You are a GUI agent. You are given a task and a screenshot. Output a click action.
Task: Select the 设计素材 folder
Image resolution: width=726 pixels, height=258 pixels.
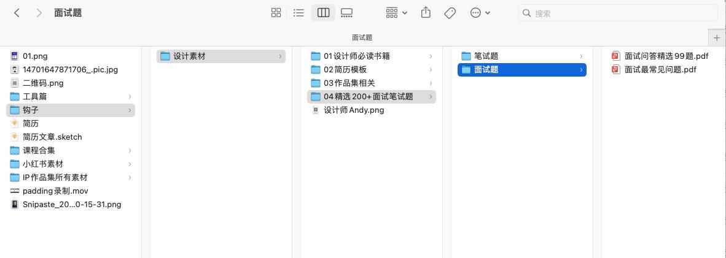coord(221,56)
